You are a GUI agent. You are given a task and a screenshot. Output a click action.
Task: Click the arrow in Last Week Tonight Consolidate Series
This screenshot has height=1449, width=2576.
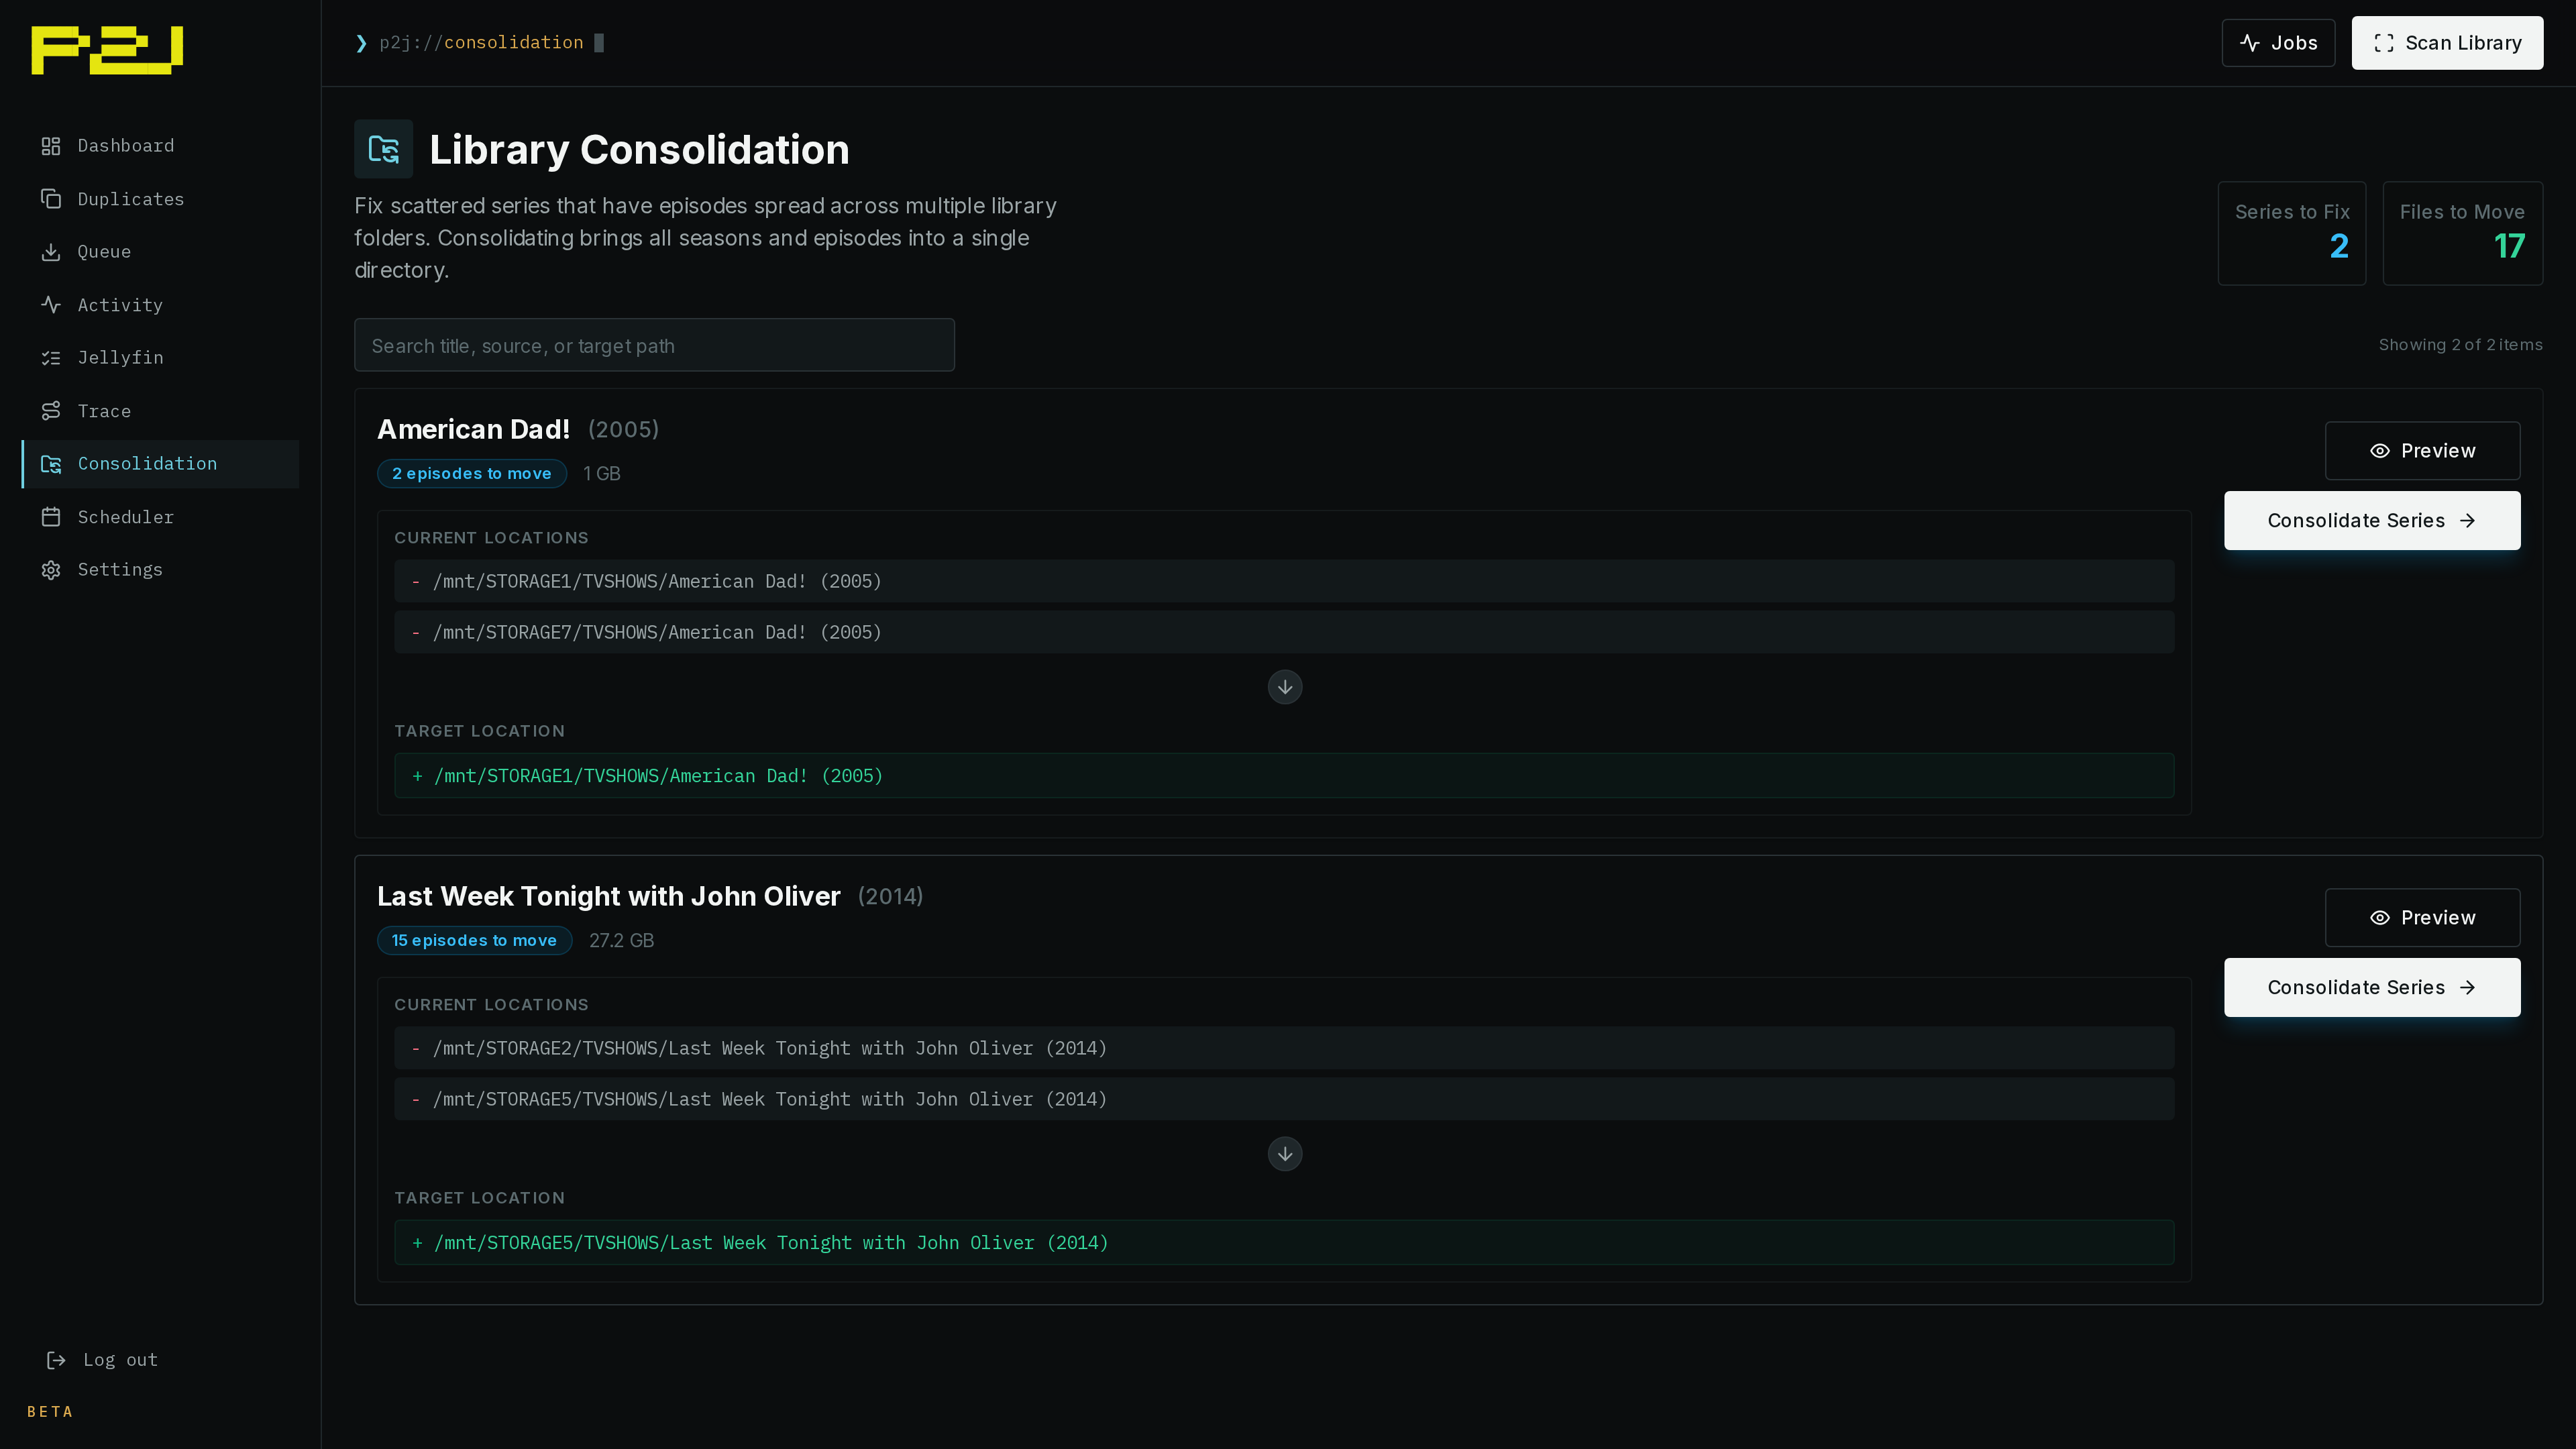(x=2468, y=988)
